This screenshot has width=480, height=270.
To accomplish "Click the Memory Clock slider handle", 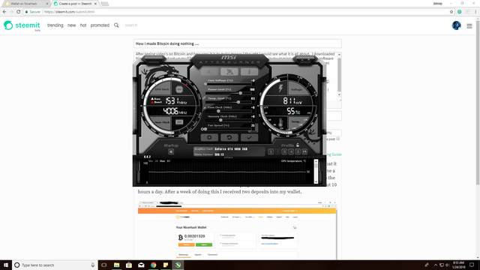I will 220,120.
